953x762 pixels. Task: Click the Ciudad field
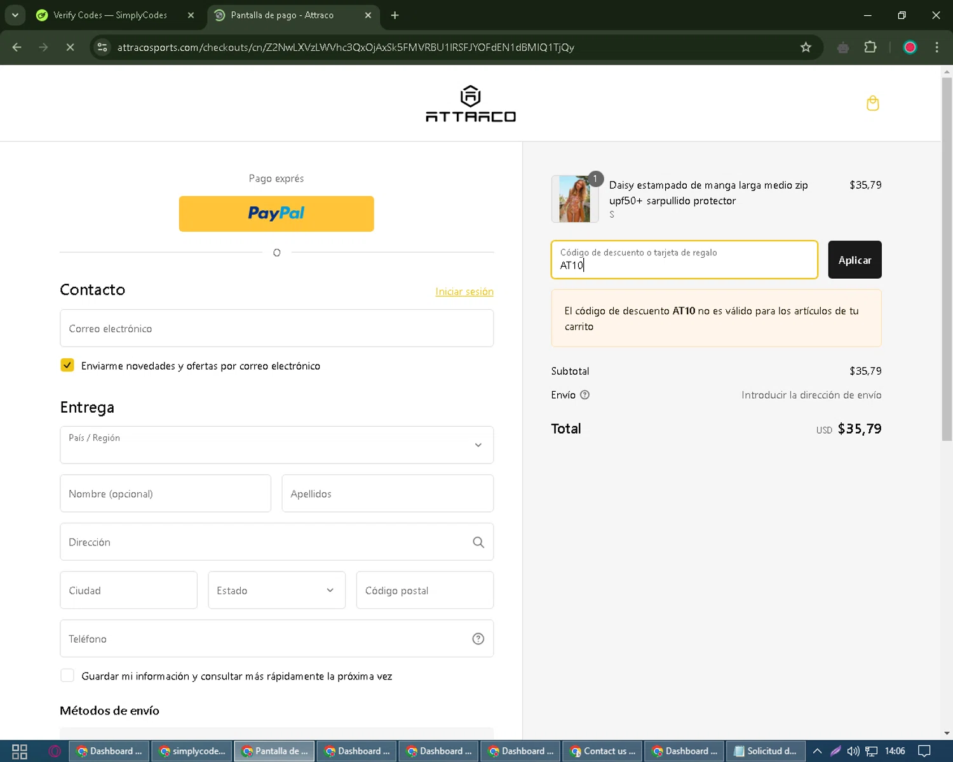pyautogui.click(x=128, y=591)
